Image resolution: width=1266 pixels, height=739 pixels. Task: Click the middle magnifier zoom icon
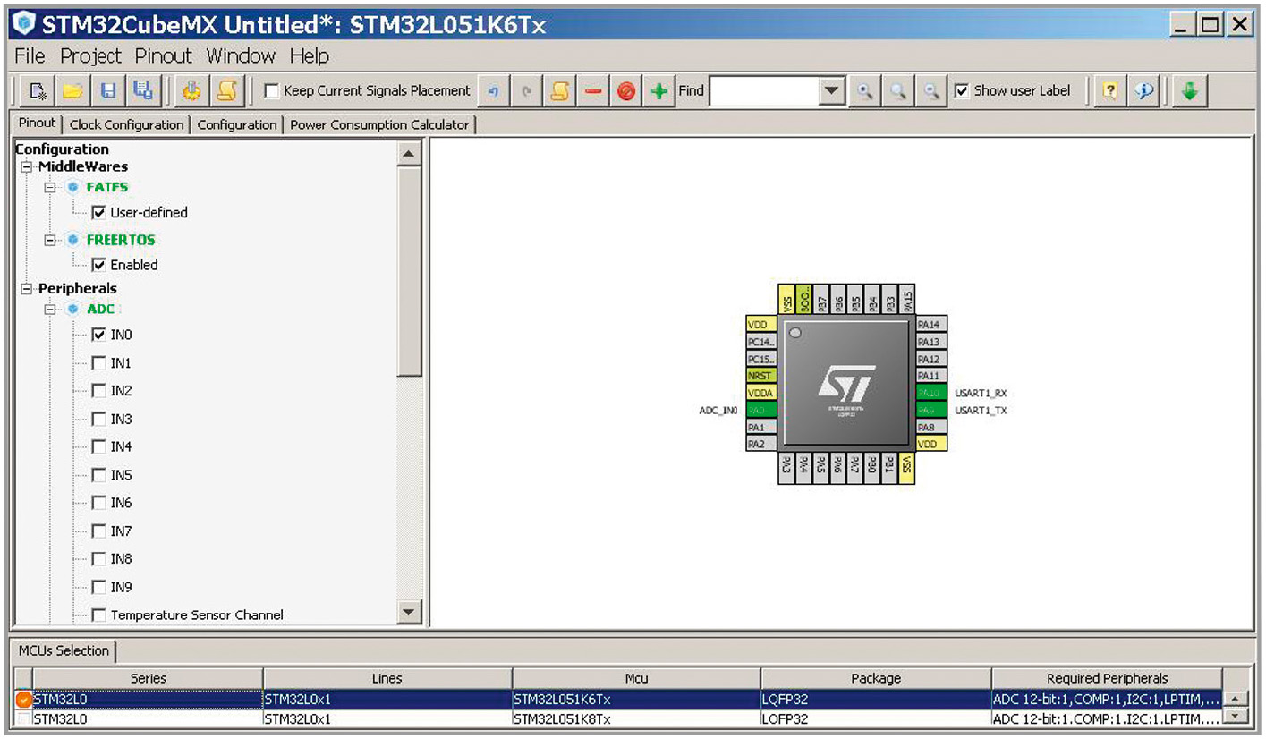coord(897,90)
